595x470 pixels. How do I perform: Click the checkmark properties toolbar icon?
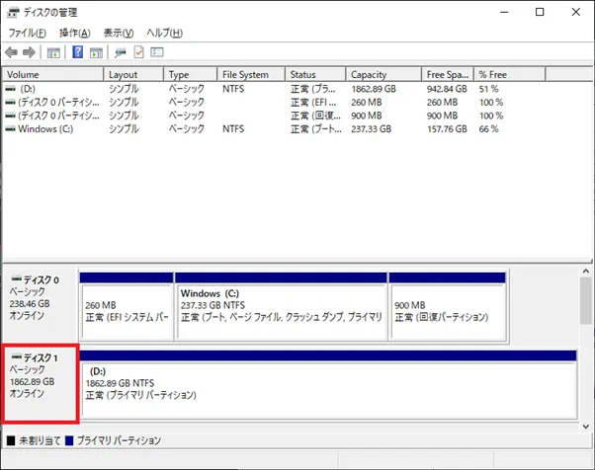pos(139,52)
